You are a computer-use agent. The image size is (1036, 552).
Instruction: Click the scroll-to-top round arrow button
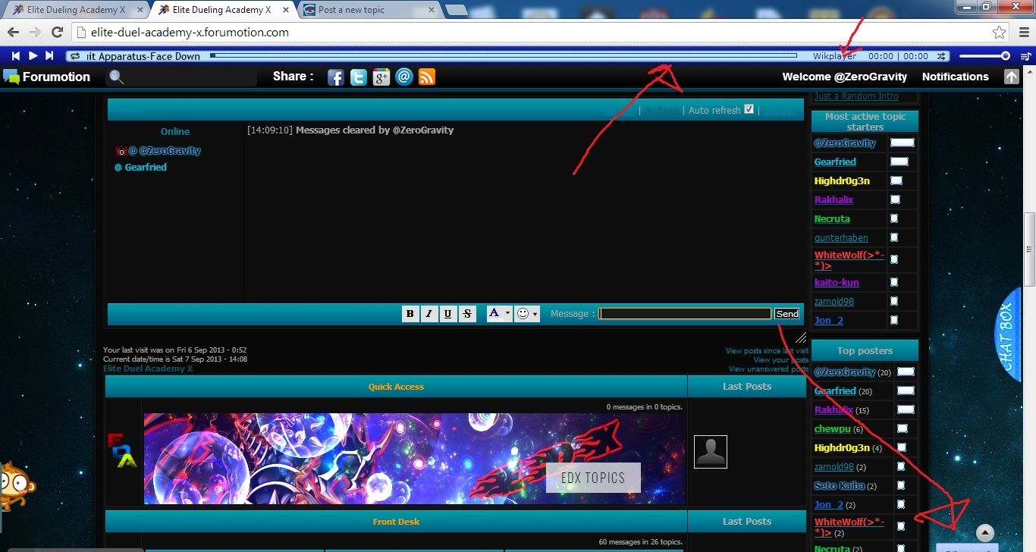click(x=984, y=533)
